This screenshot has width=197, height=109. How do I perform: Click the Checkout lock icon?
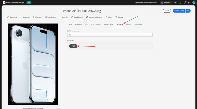[34, 17]
